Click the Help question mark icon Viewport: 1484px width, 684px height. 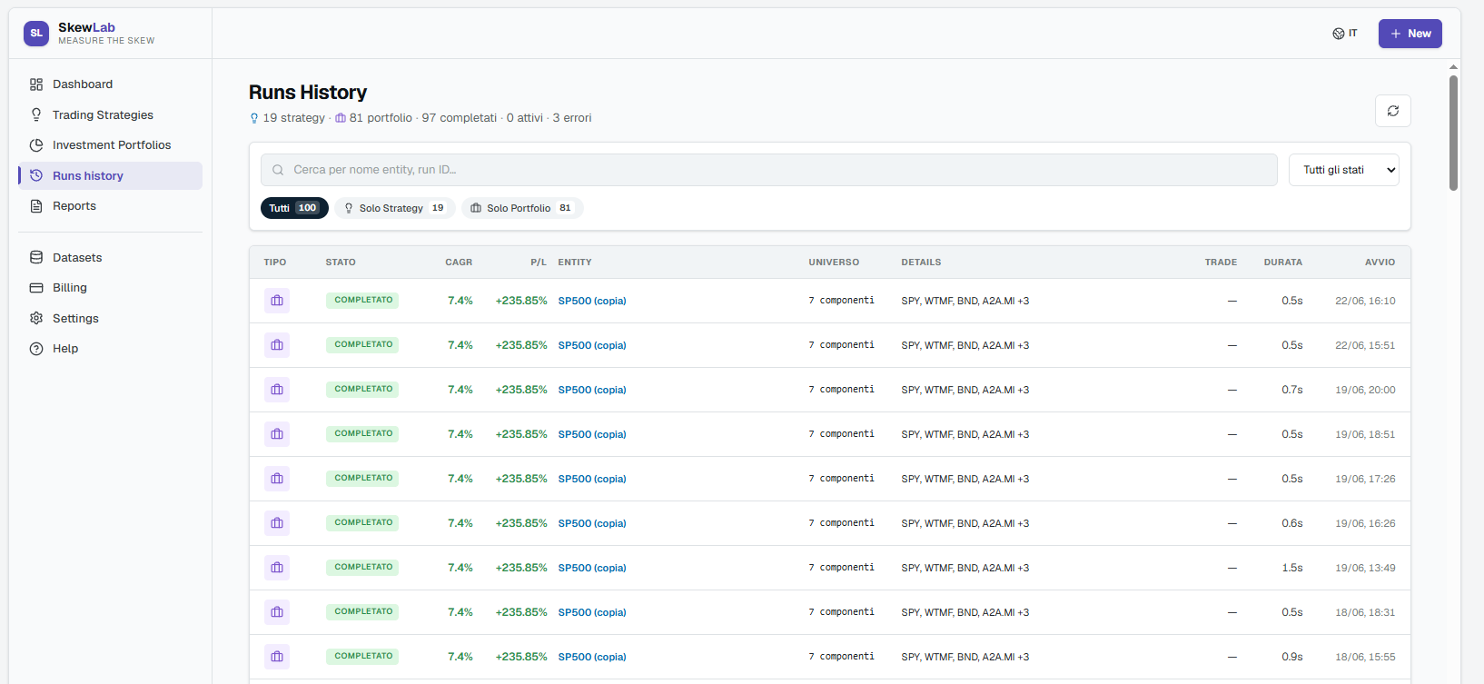point(36,349)
